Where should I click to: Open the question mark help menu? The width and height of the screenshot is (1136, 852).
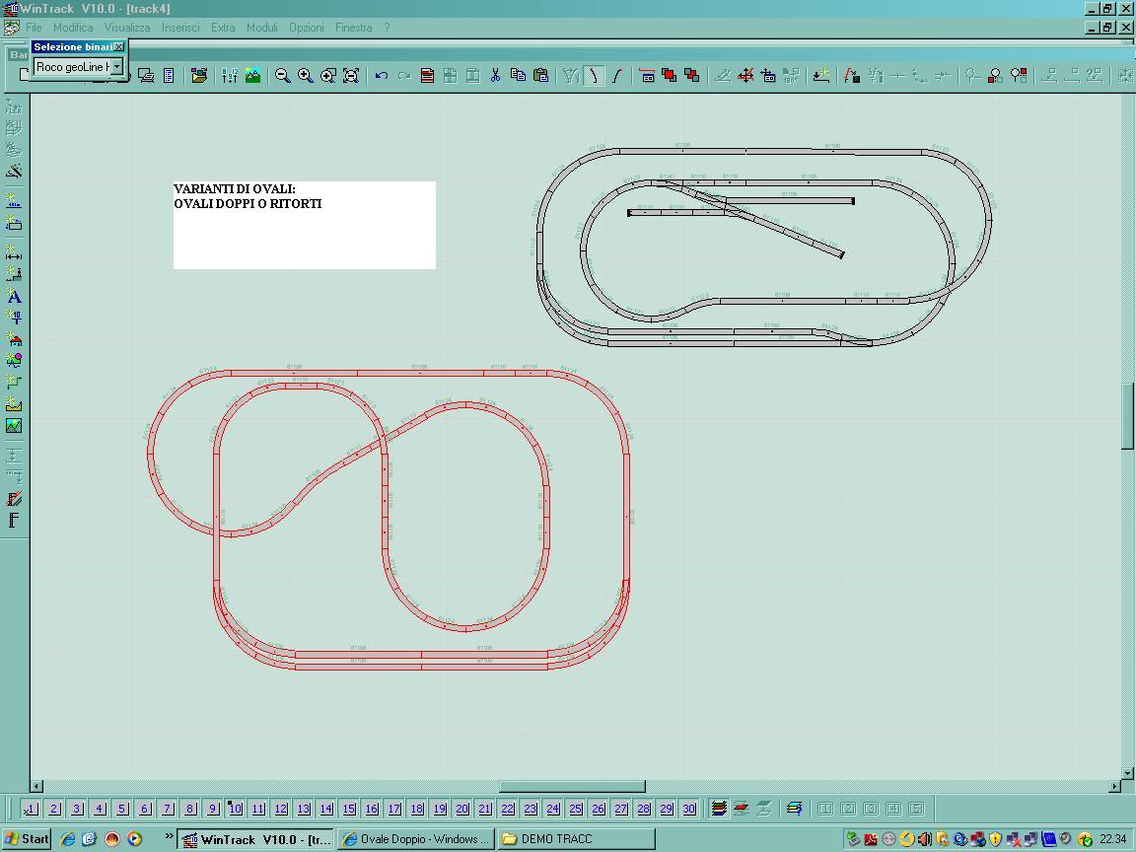pos(387,28)
